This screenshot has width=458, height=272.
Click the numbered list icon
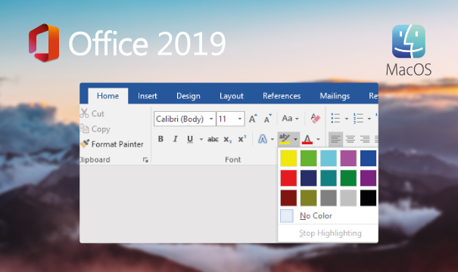click(x=358, y=119)
